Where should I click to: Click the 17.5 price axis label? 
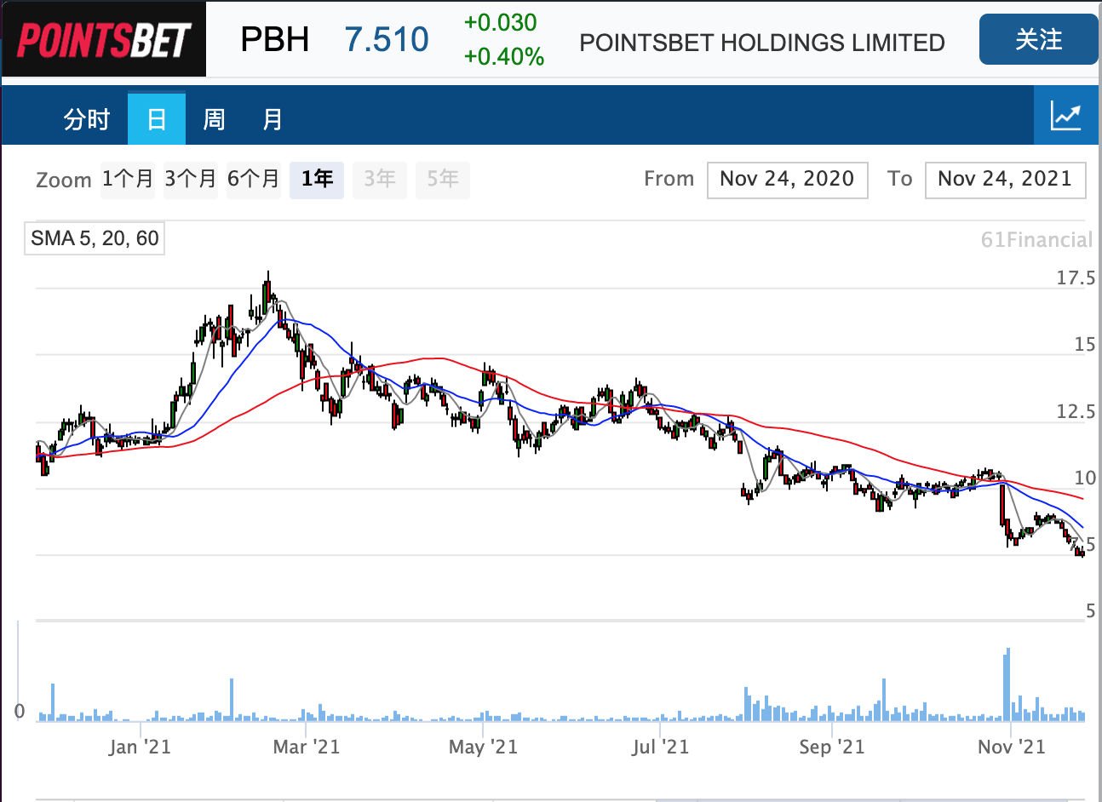1076,278
